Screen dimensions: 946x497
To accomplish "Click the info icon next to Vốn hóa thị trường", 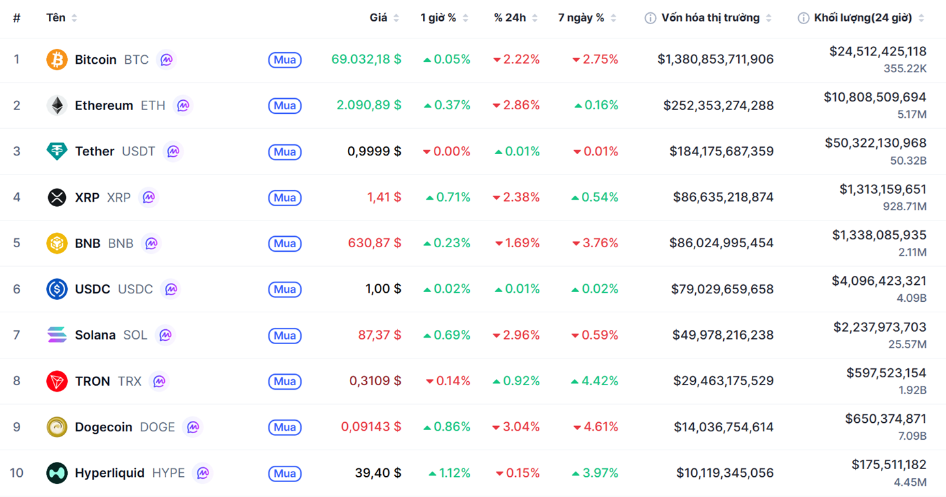I will coord(650,18).
